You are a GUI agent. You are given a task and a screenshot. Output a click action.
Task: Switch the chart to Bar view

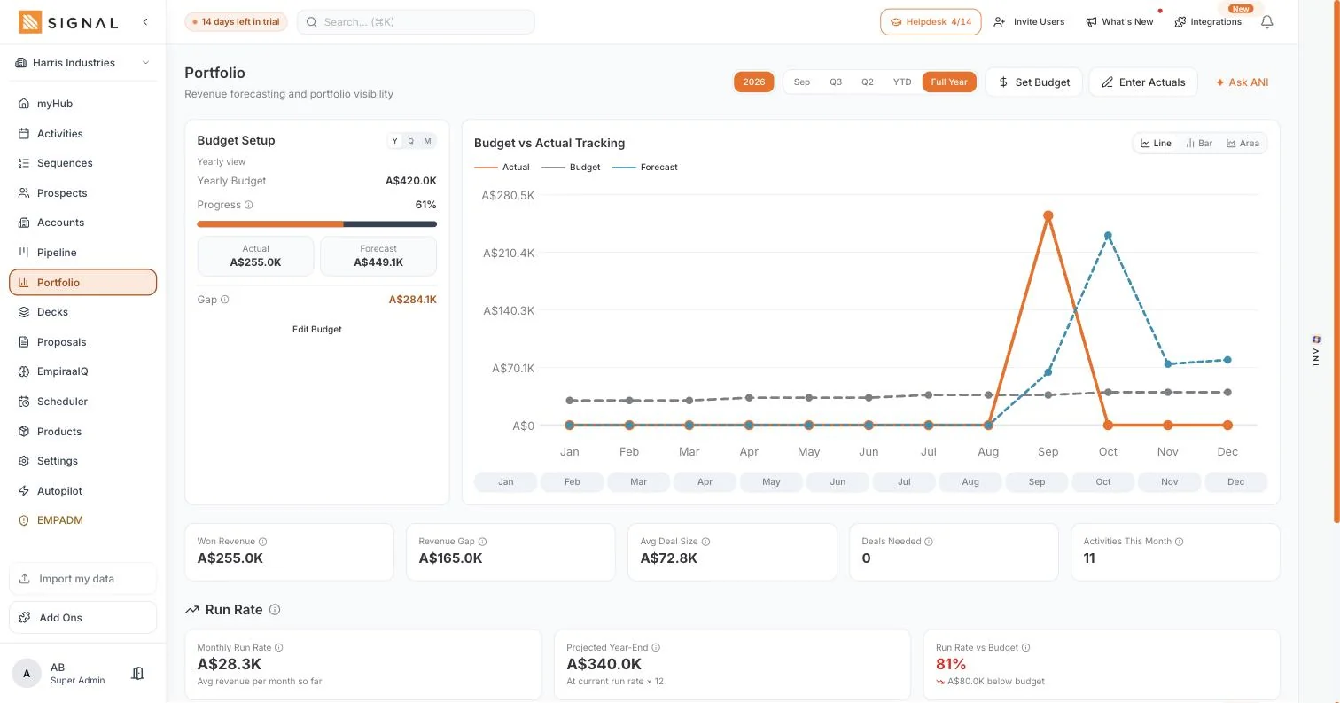pos(1199,143)
